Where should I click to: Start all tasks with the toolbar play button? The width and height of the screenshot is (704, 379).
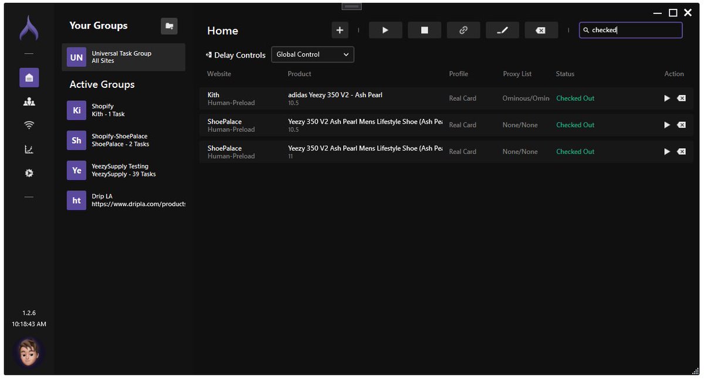click(x=385, y=30)
